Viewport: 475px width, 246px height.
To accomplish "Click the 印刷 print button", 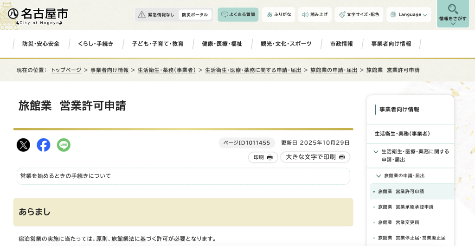I will (x=263, y=157).
